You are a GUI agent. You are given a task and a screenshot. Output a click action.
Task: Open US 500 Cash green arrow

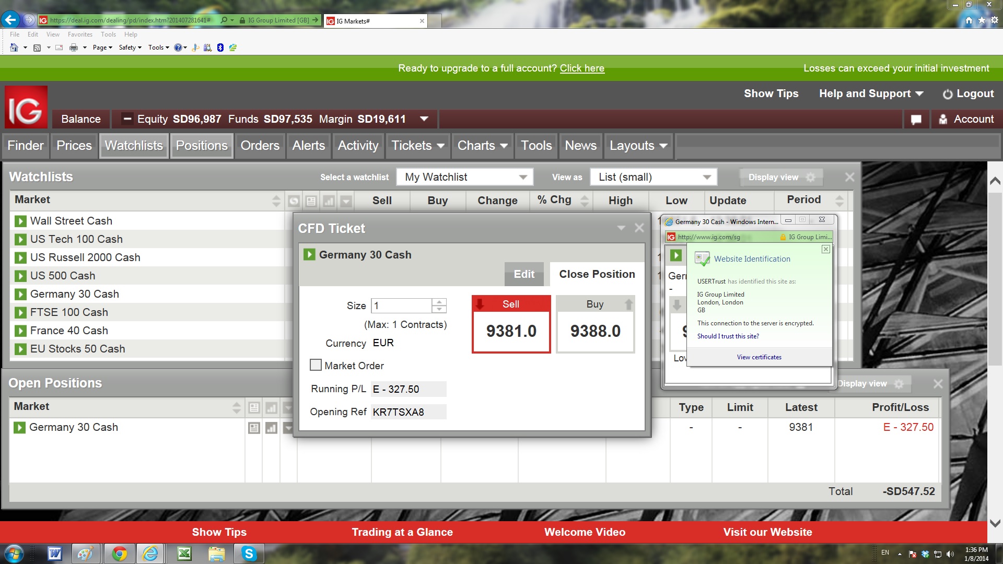coord(20,276)
